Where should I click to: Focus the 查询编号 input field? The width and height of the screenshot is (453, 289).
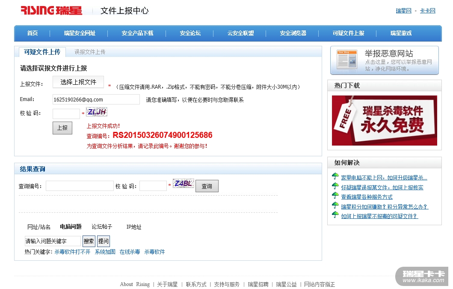pos(80,186)
